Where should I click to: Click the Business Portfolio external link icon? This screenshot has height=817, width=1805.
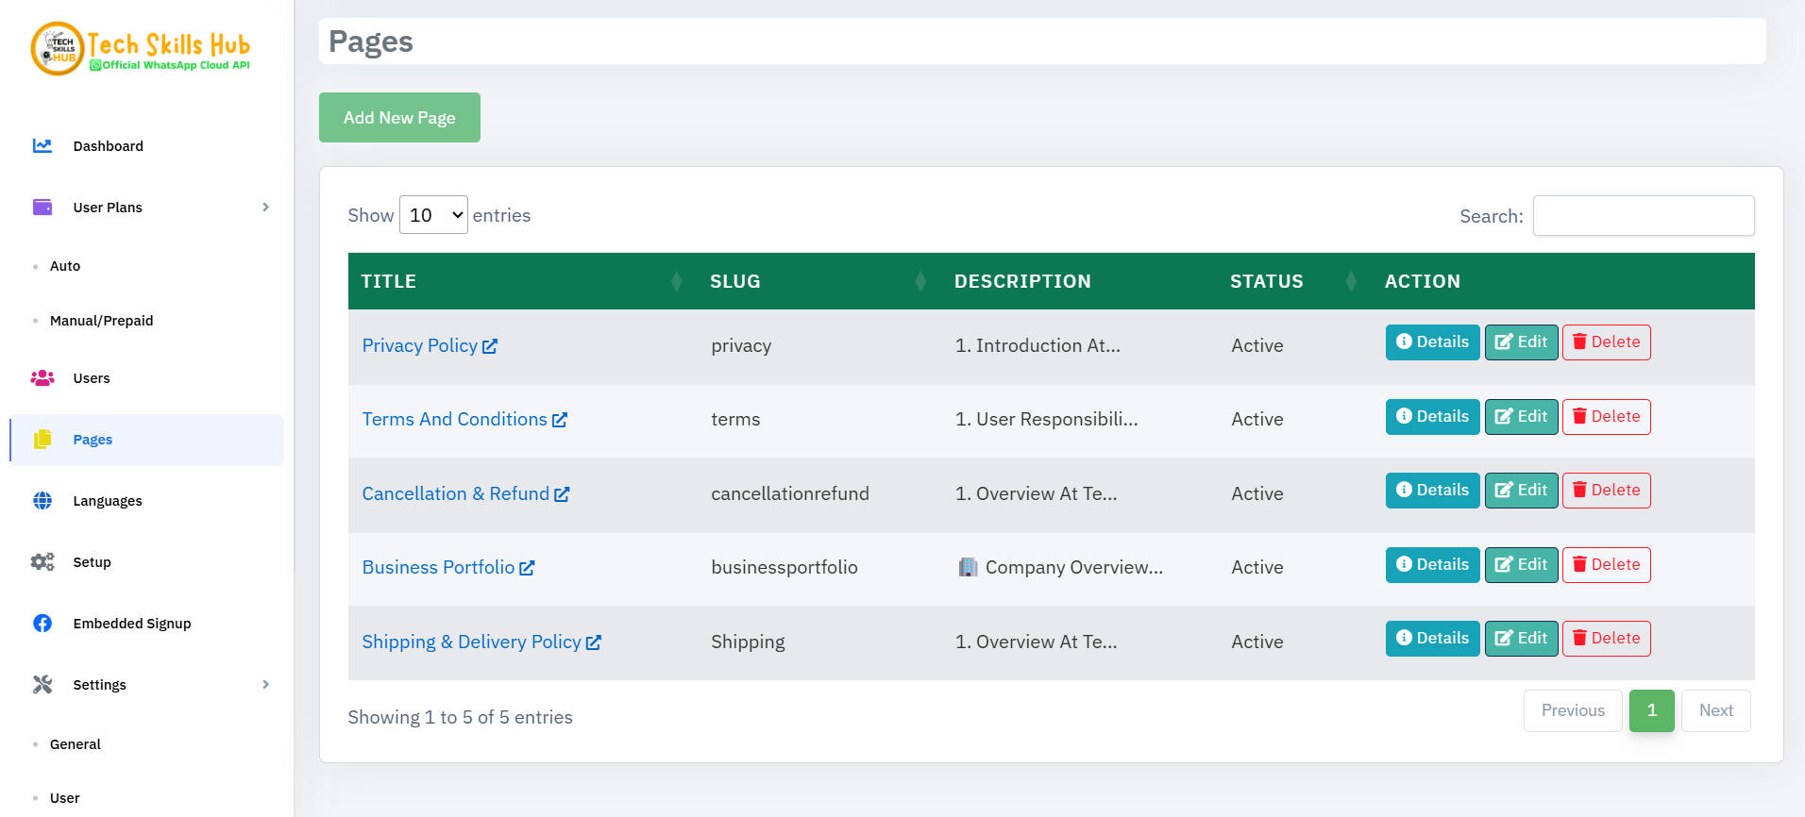(x=527, y=568)
